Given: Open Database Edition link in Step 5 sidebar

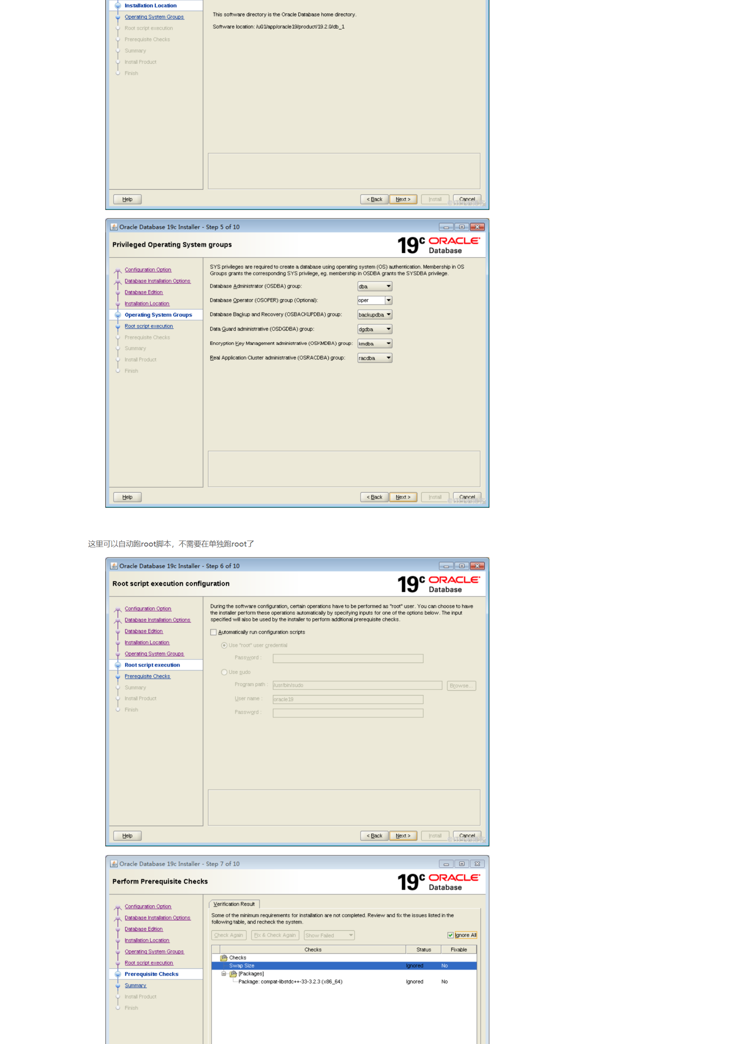Looking at the screenshot, I should click(x=144, y=292).
